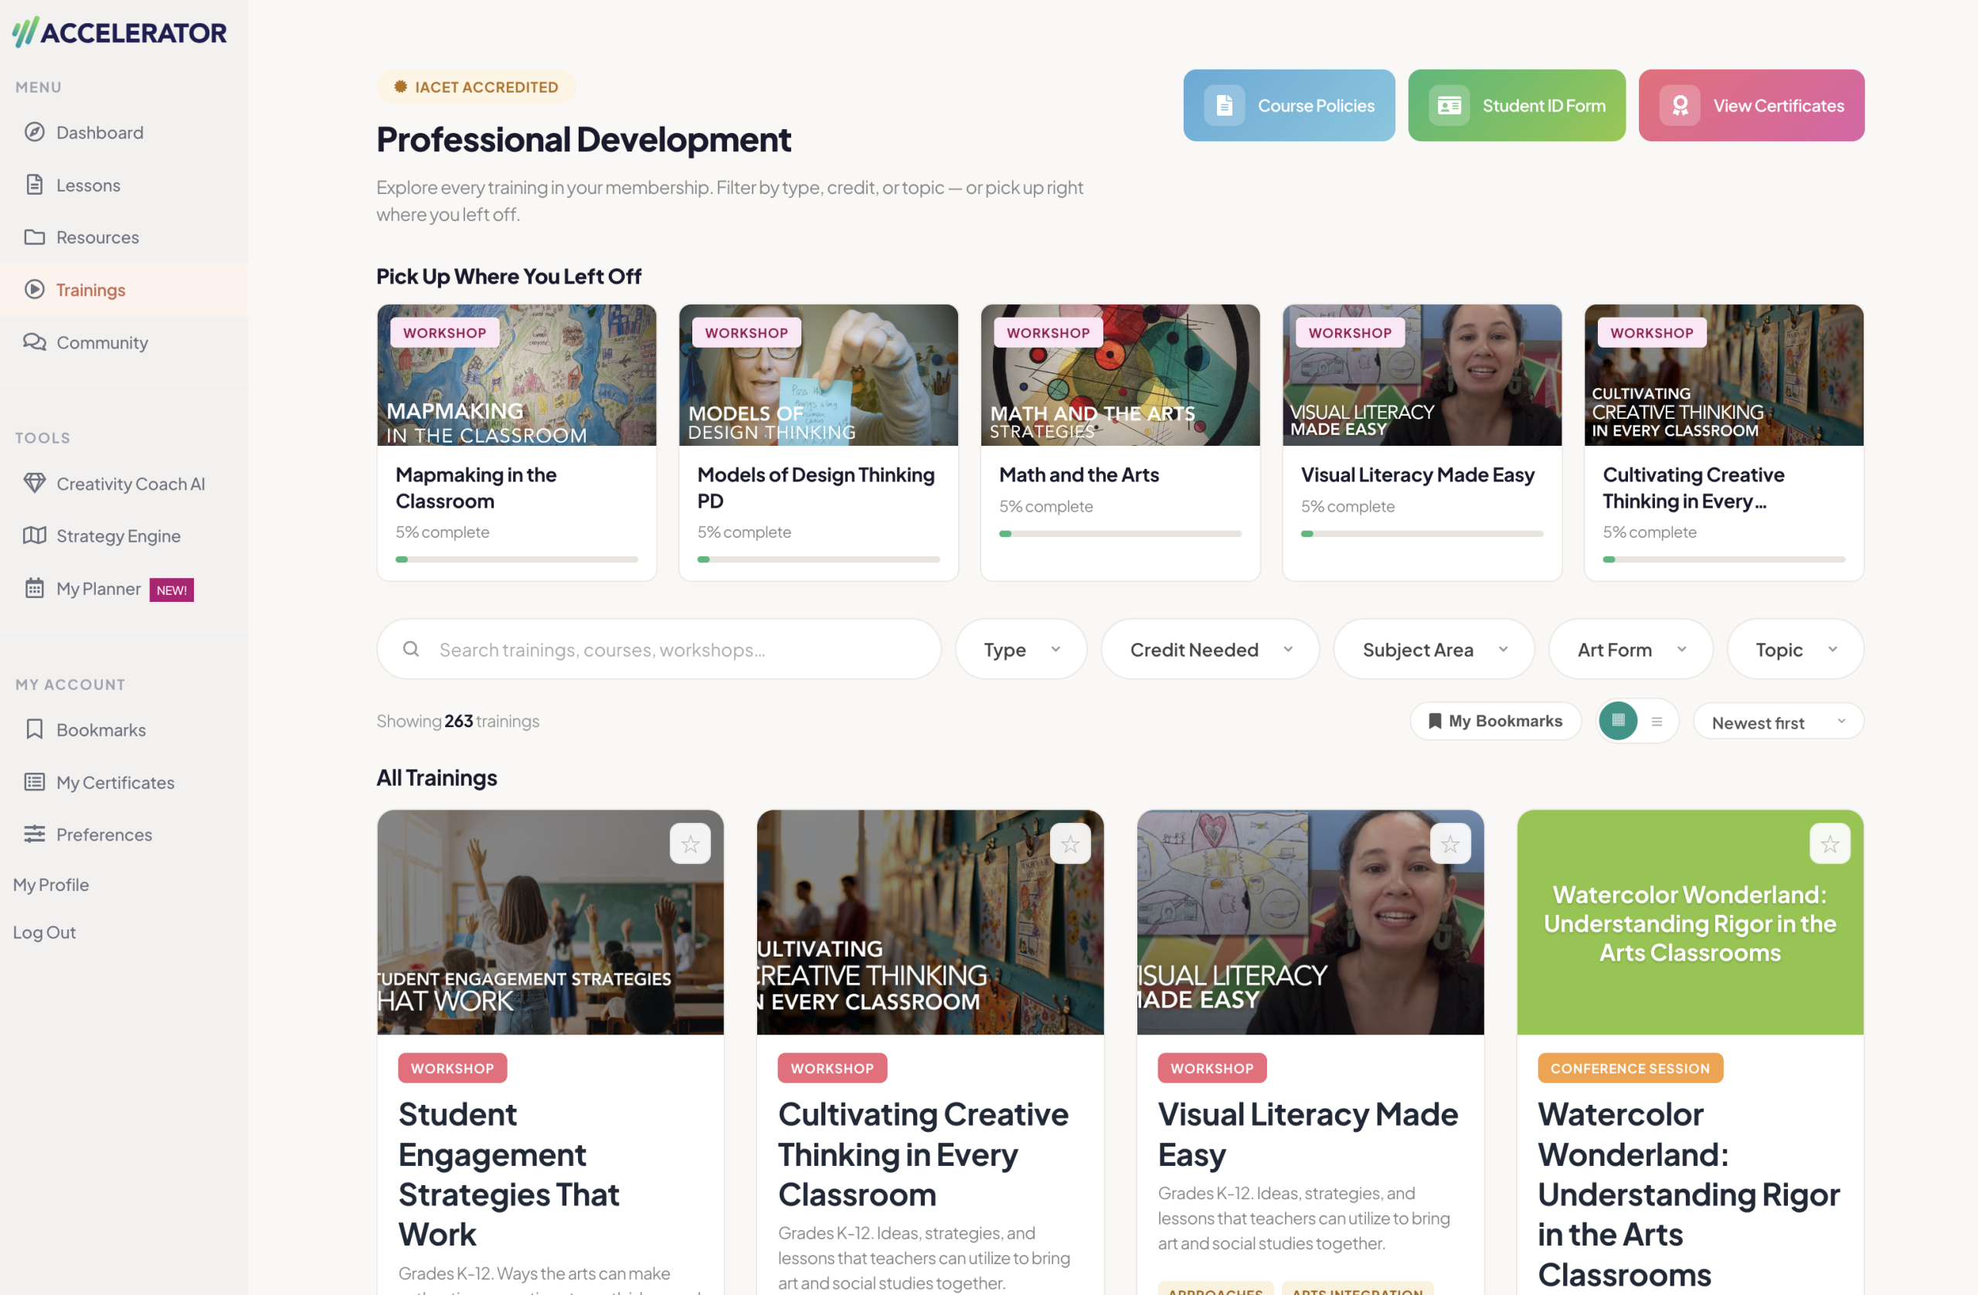Star the Watercolor Wonderland card

(1829, 844)
